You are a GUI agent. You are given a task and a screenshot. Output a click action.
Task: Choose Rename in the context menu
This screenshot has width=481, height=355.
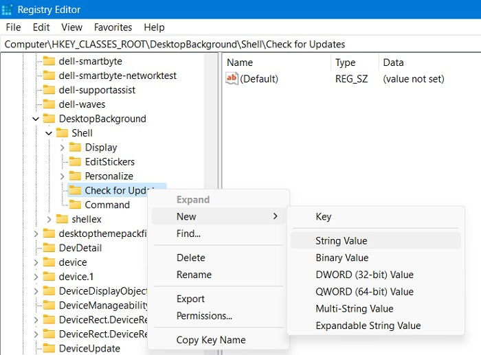pos(219,275)
